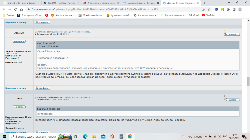Open the Booking.com bookmark

(x=30, y=15)
